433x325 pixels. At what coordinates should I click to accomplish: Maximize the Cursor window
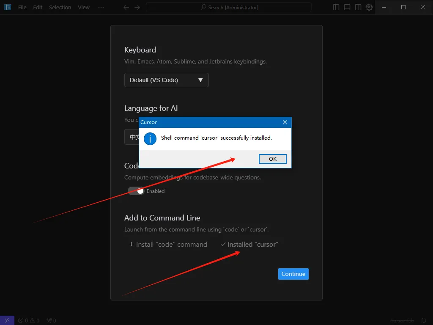tap(403, 8)
